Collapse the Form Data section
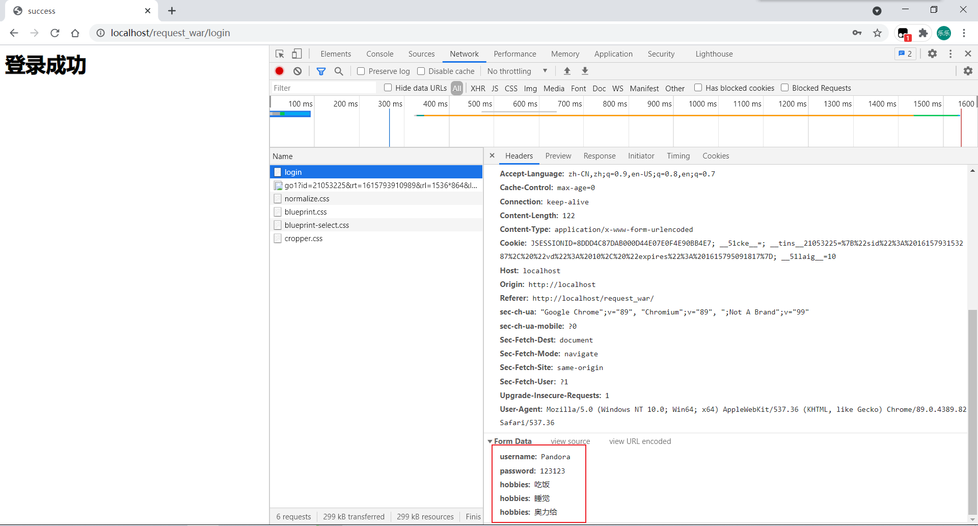This screenshot has width=978, height=526. click(490, 441)
